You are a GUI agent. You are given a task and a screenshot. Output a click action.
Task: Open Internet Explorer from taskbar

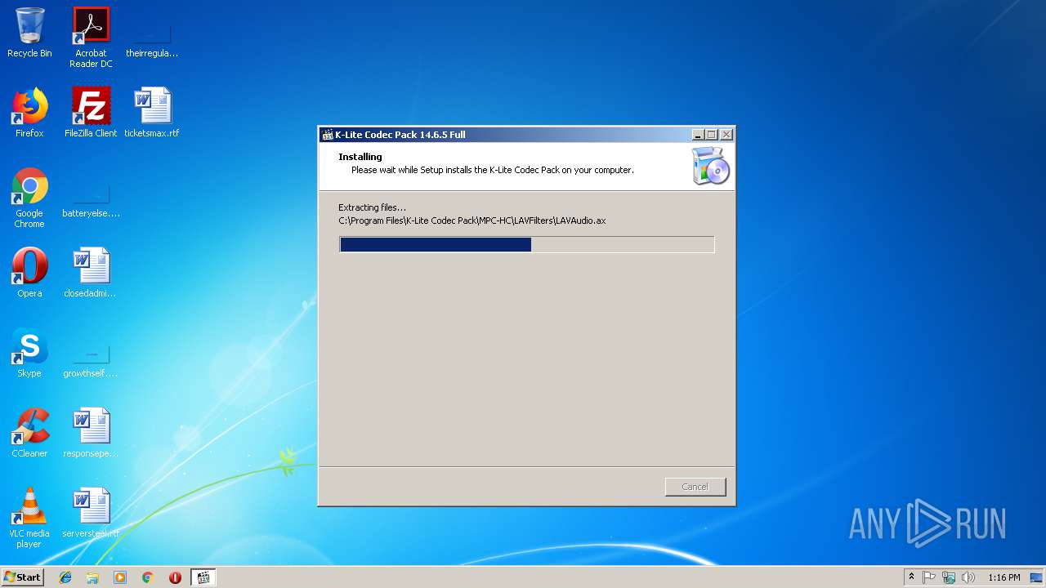coord(65,577)
